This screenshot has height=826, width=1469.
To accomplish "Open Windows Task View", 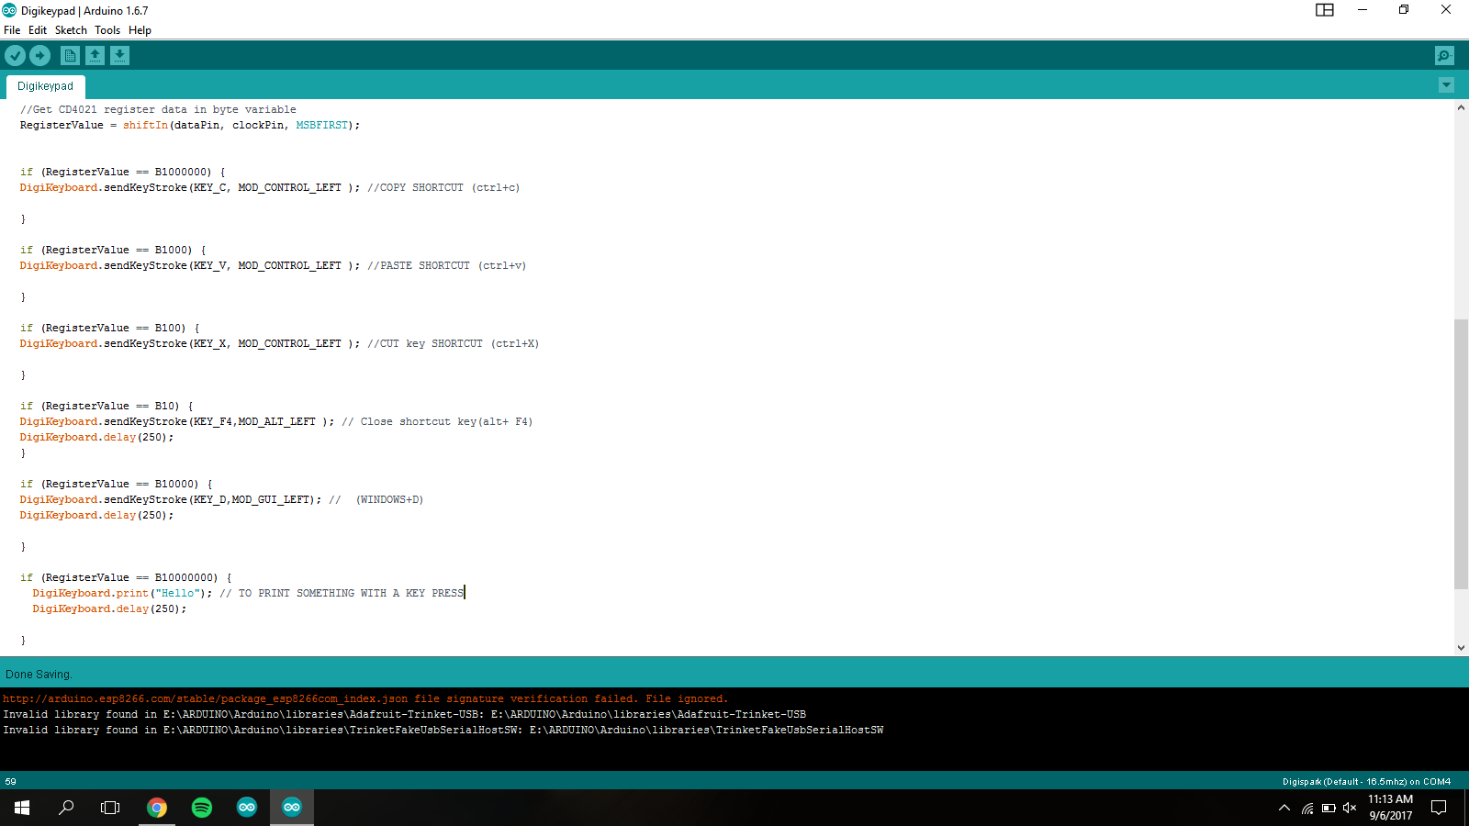I will 110,808.
